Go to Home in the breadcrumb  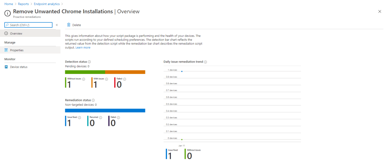coord(8,4)
